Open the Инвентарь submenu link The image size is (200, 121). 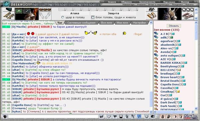(x=128, y=4)
